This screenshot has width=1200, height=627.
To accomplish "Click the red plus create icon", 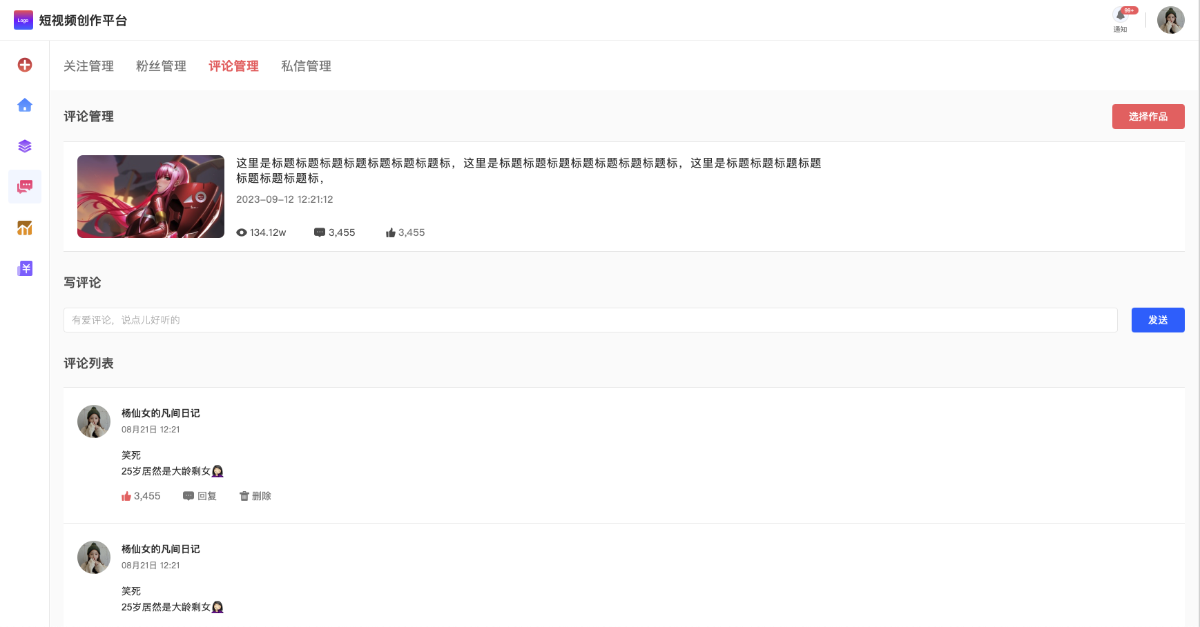I will (25, 65).
